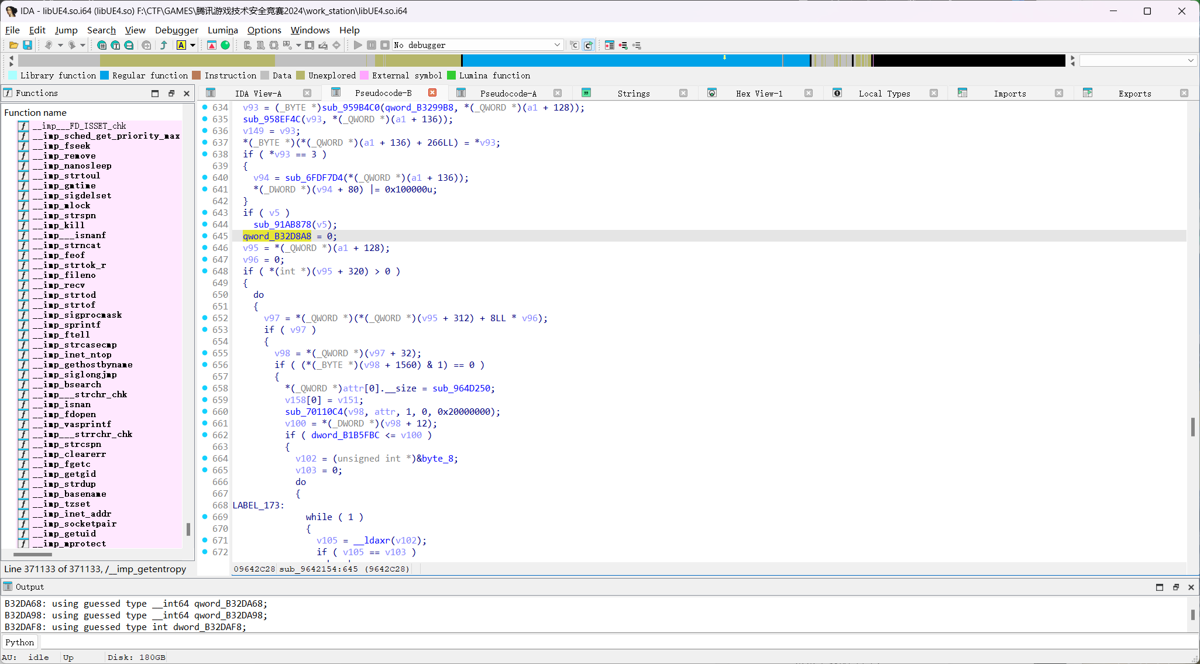Switch to the Exports tab
This screenshot has height=664, width=1200.
point(1134,93)
